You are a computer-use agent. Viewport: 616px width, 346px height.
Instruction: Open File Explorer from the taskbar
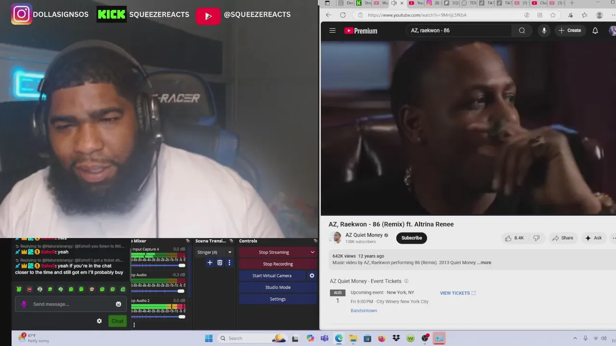[x=353, y=338]
